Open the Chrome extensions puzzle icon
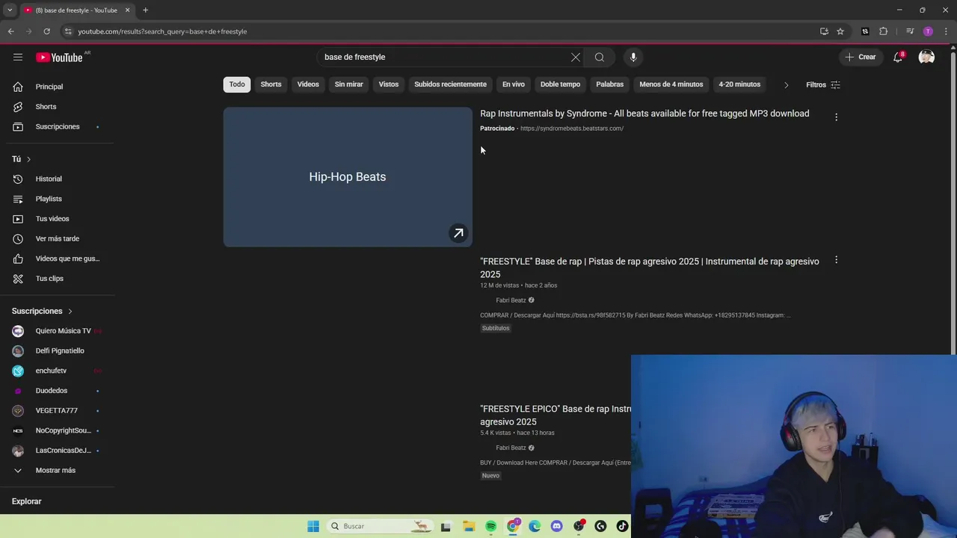Image resolution: width=957 pixels, height=538 pixels. click(884, 31)
